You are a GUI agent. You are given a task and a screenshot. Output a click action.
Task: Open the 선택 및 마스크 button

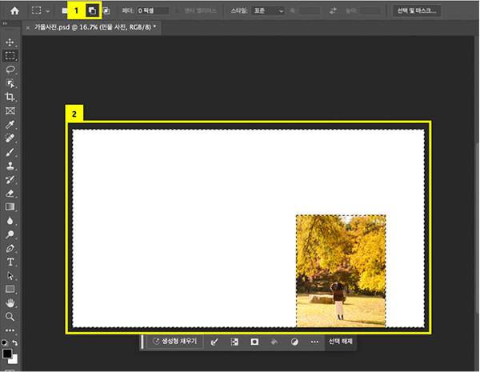click(417, 10)
